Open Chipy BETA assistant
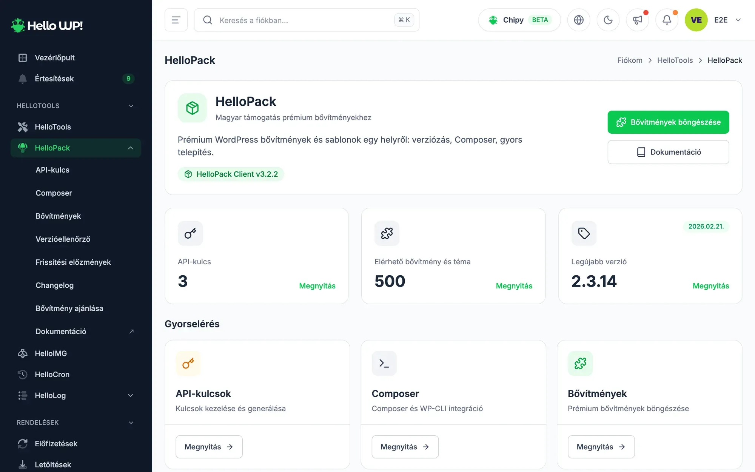 click(x=519, y=20)
